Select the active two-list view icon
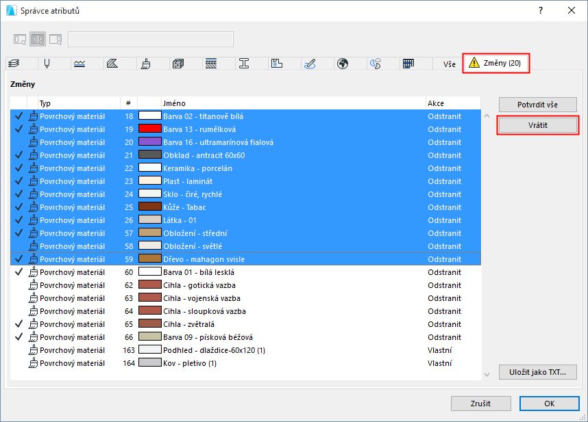The image size is (588, 422). click(x=38, y=39)
